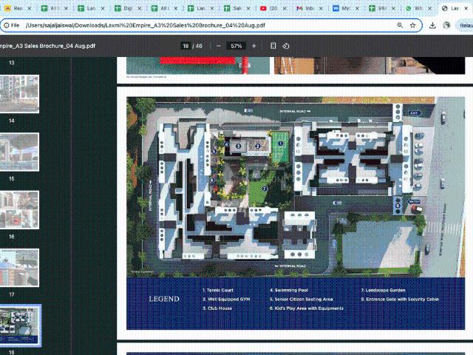Rotate the PDF with the rotate icon
Image resolution: width=473 pixels, height=355 pixels.
[286, 46]
